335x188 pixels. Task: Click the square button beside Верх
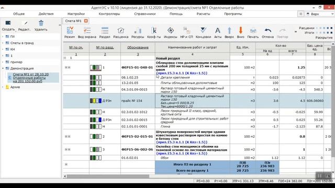301,14
